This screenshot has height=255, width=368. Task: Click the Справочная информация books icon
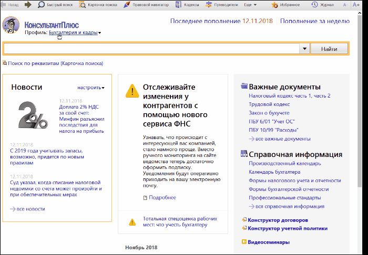pyautogui.click(x=244, y=154)
